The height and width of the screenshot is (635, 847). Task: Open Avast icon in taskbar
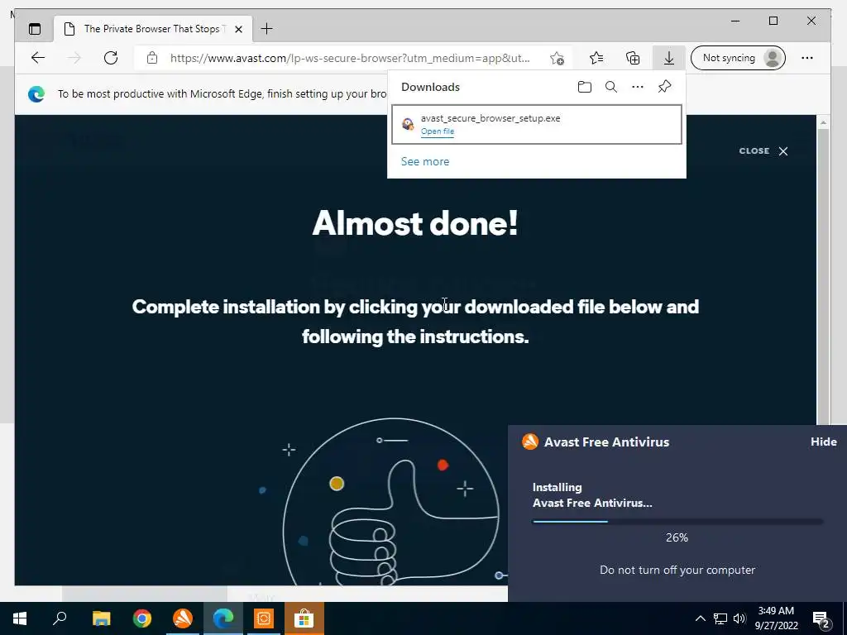(183, 618)
